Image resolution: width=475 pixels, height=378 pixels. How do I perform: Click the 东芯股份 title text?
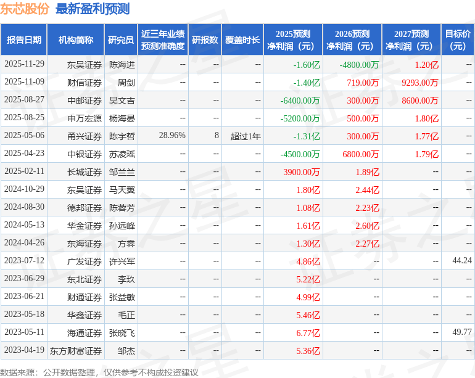(25, 9)
